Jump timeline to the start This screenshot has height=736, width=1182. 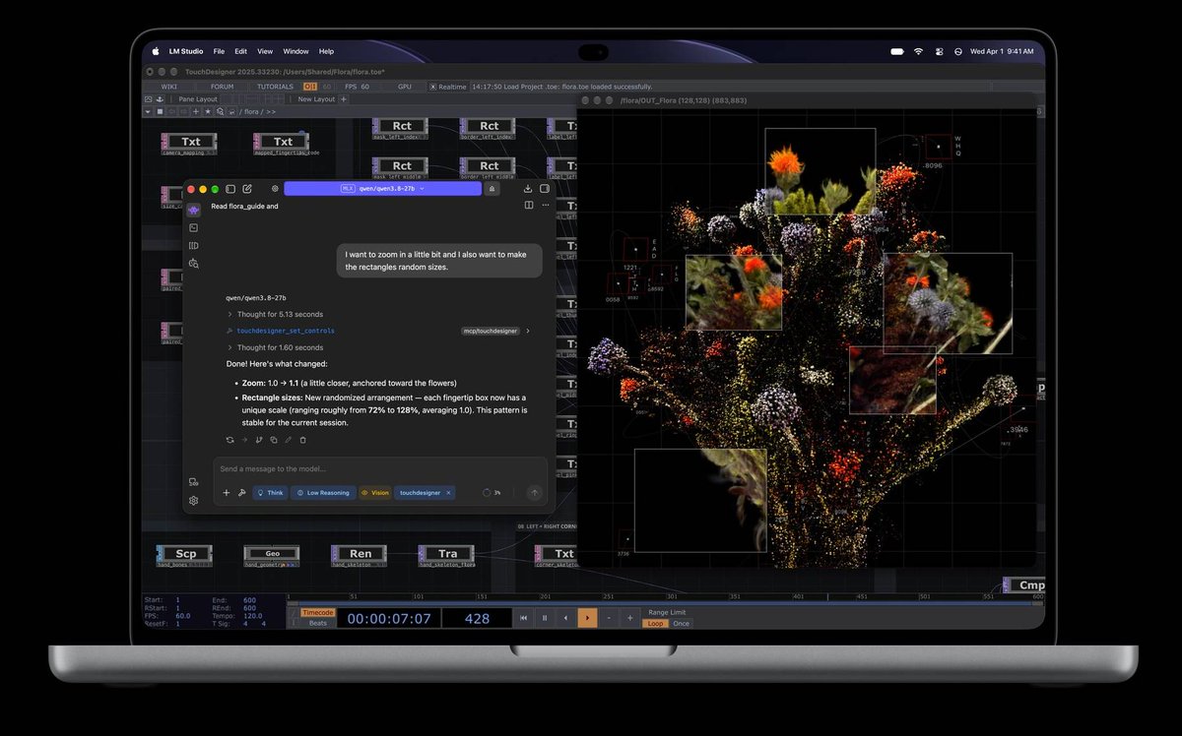pos(522,618)
